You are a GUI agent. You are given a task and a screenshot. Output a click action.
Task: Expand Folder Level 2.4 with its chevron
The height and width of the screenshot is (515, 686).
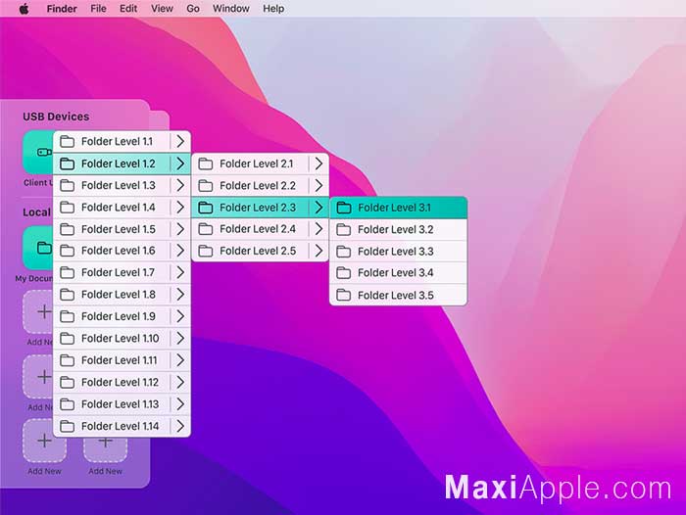click(318, 229)
